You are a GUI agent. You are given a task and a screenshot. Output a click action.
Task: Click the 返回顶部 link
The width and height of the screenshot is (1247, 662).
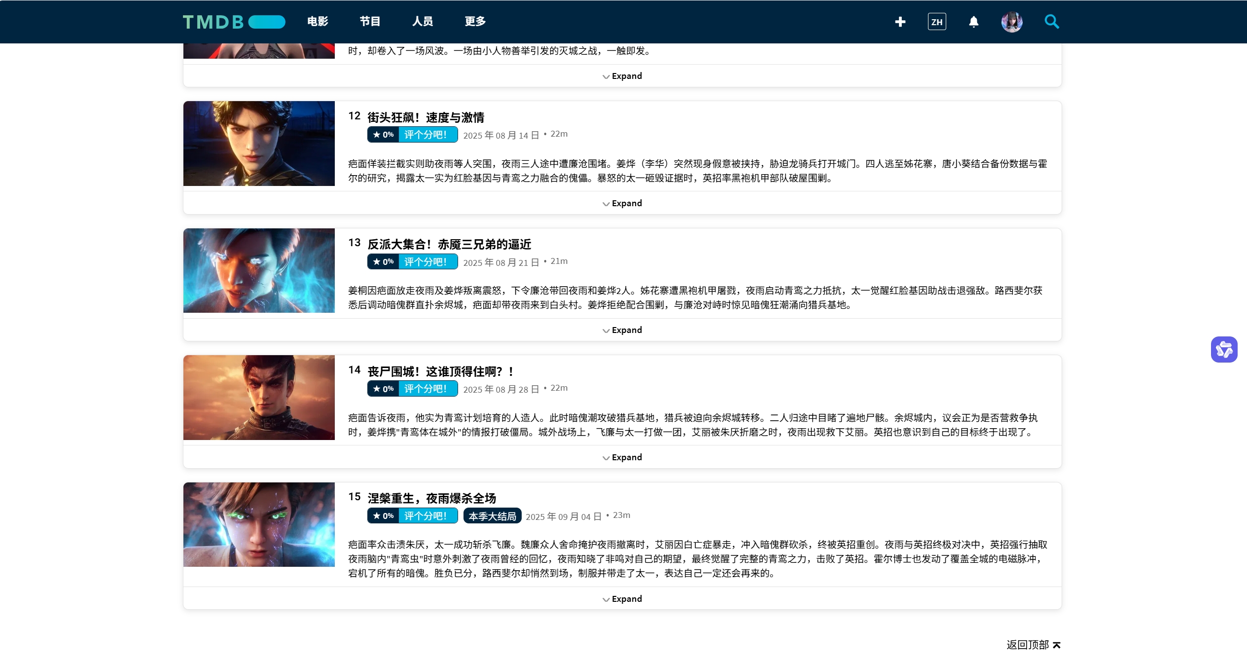1028,644
